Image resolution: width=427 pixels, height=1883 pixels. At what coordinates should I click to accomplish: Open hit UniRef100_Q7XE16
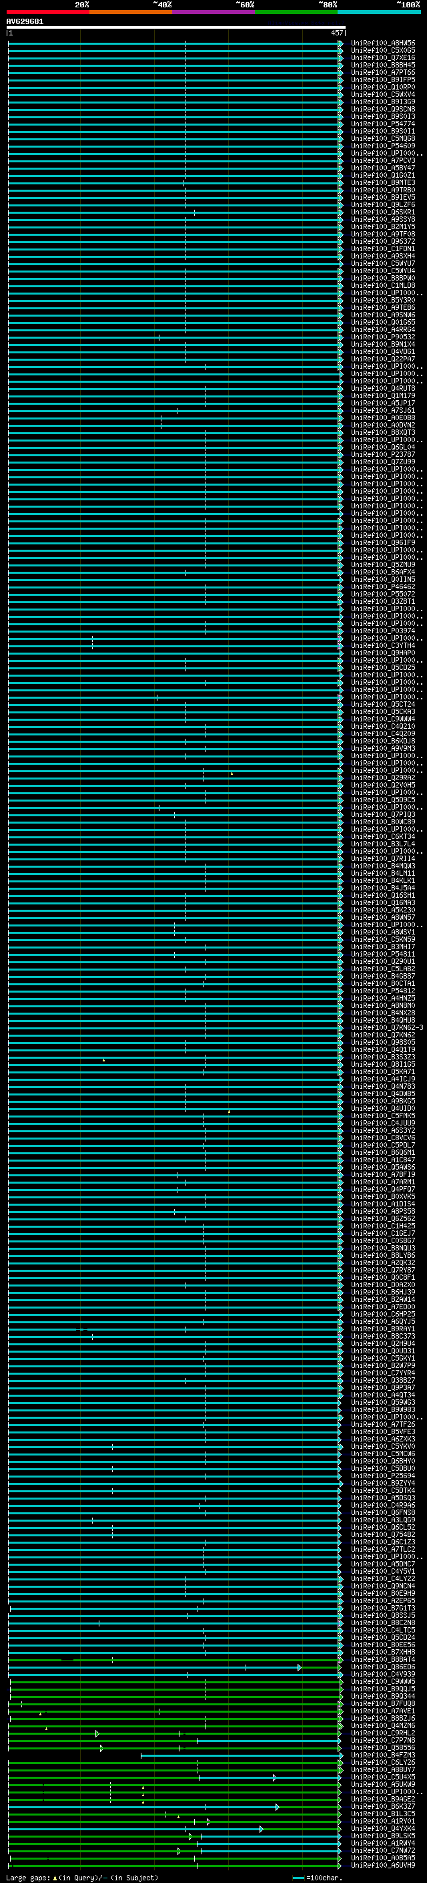click(x=383, y=57)
